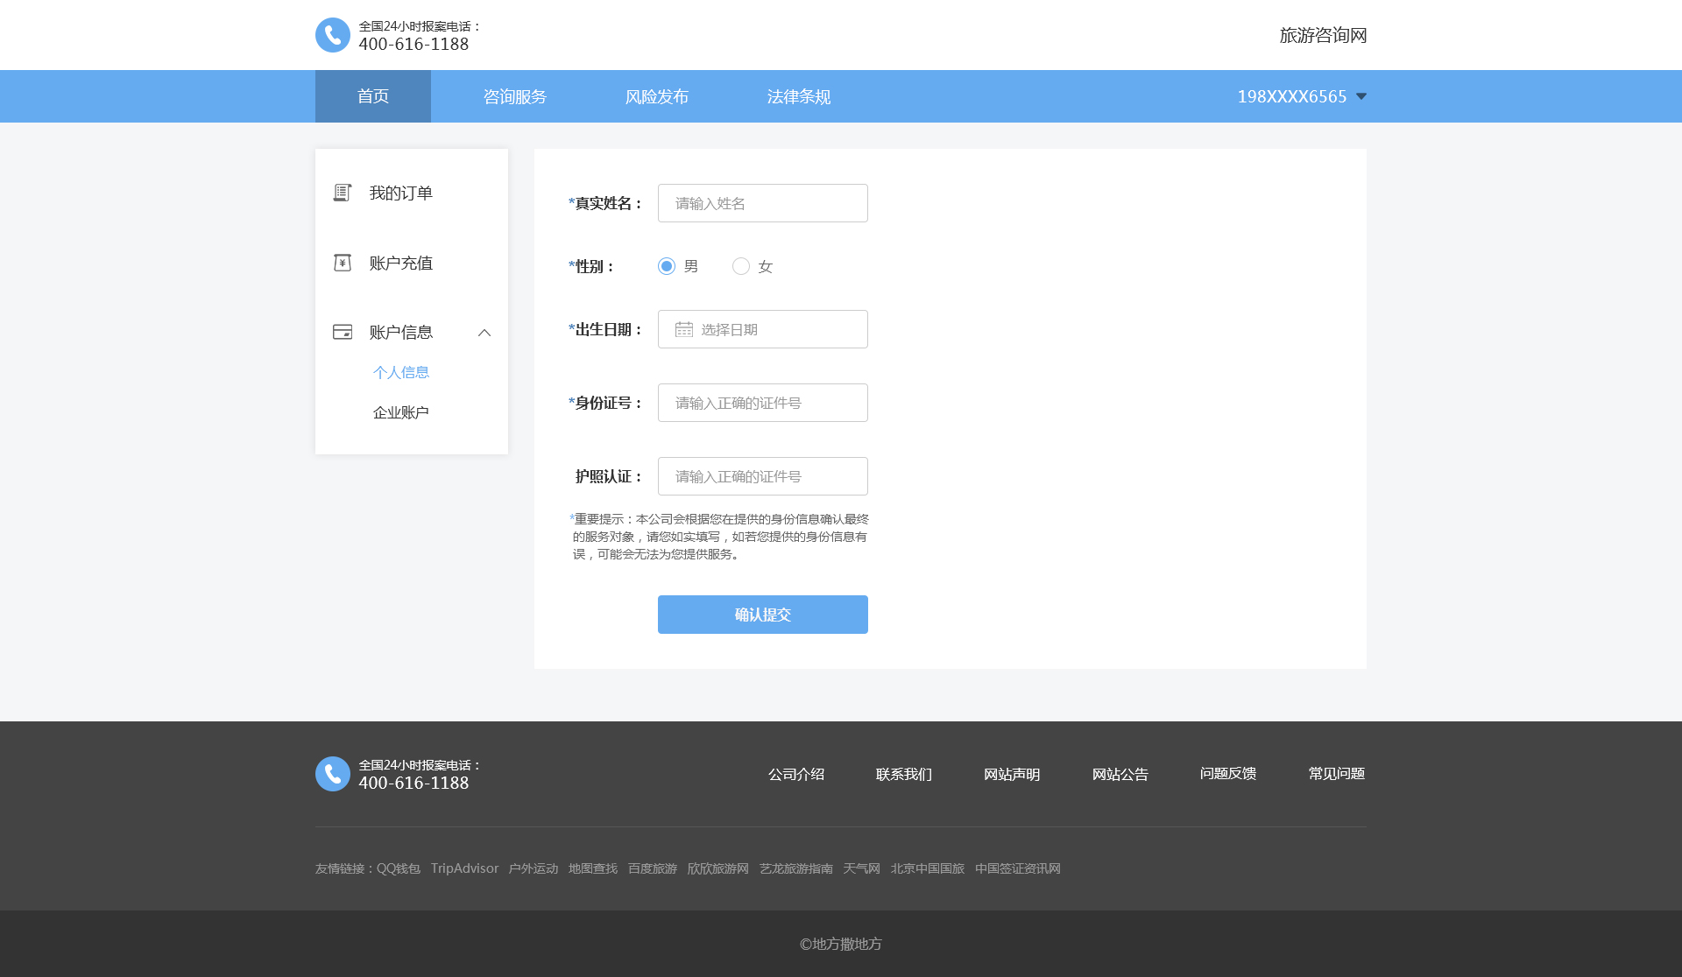Select the 女 radio button
The image size is (1682, 977).
pos(741,266)
